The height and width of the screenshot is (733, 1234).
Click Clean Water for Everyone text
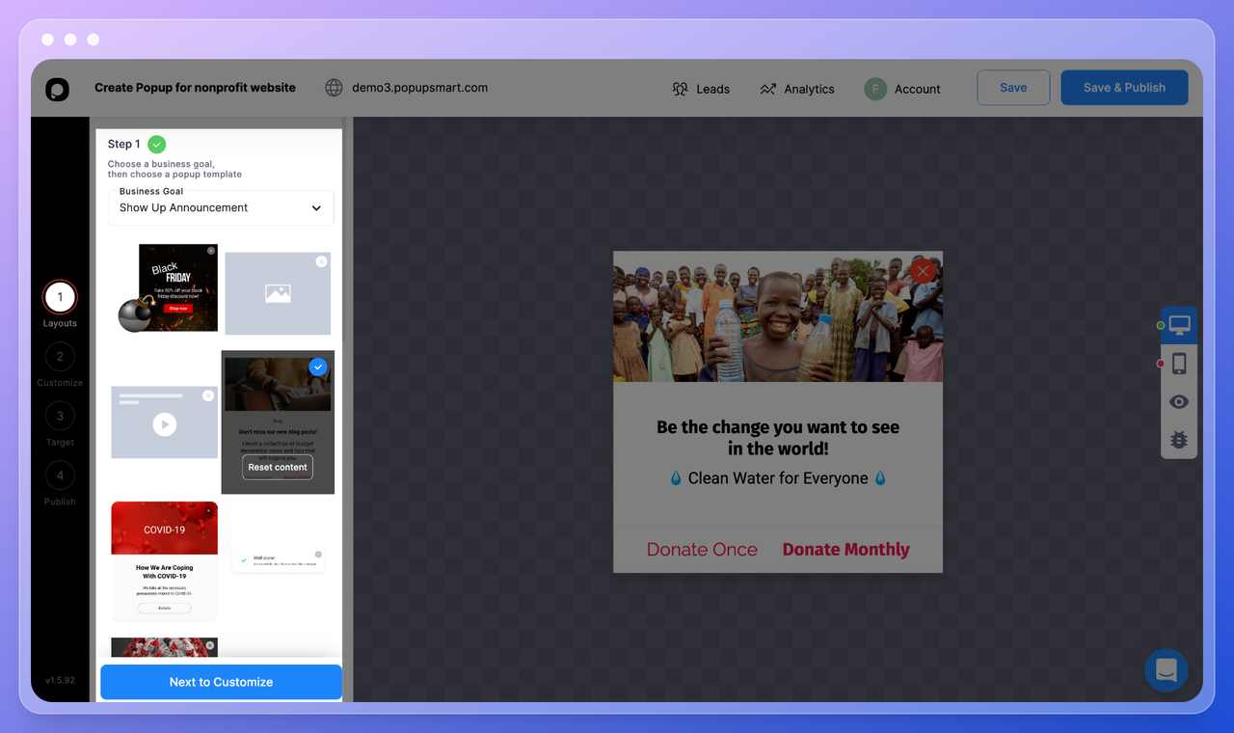[778, 478]
